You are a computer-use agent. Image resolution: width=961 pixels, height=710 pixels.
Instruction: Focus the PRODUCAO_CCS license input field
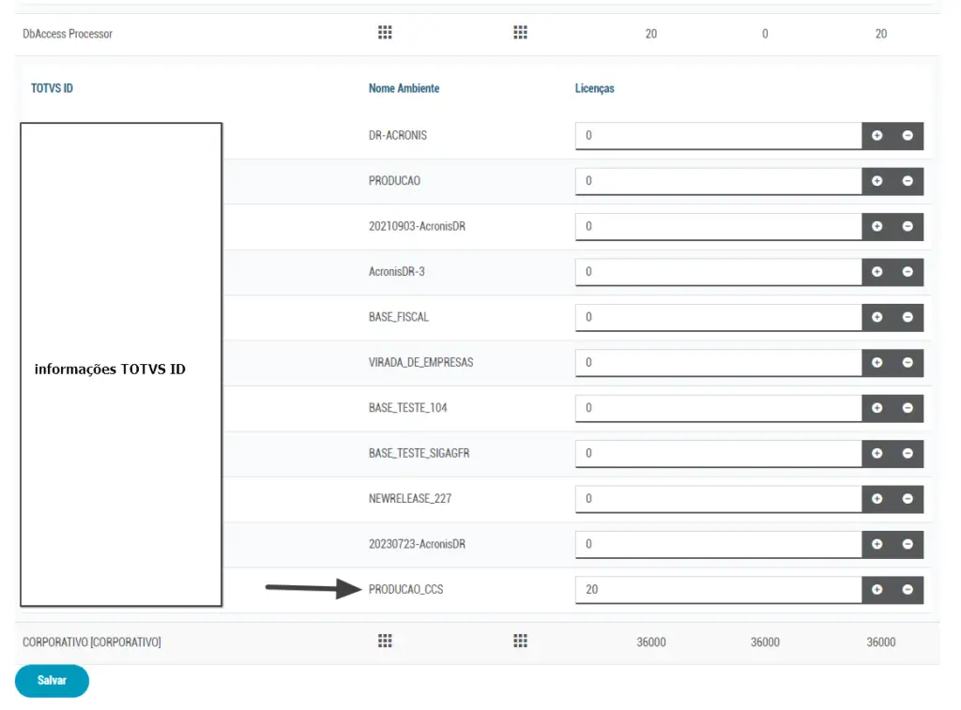coord(718,590)
